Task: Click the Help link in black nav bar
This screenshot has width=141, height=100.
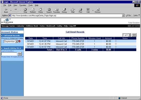Action: pyautogui.click(x=66, y=26)
